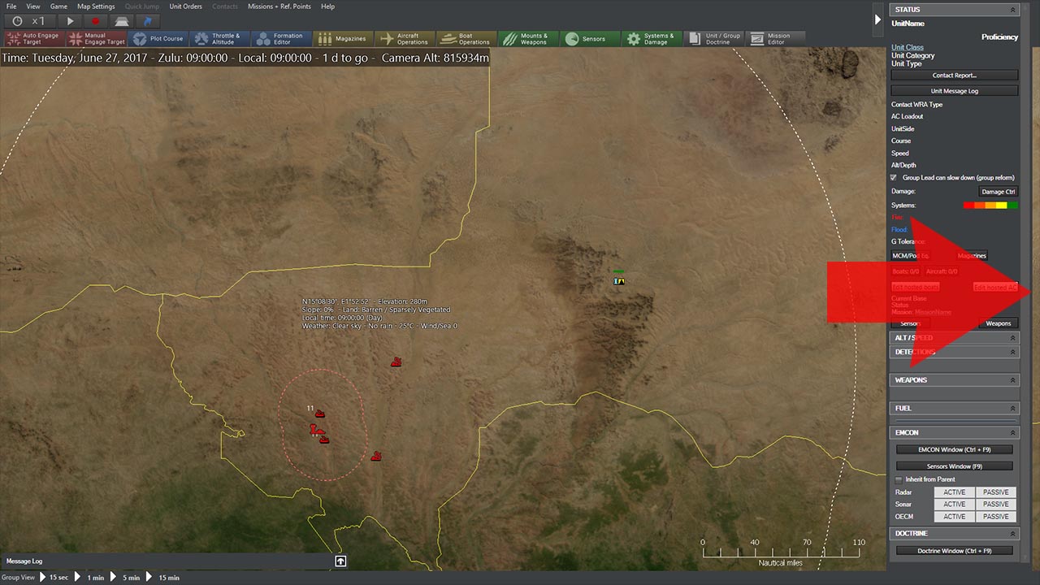Expand the DETECTIONS section chevron
Image resolution: width=1040 pixels, height=585 pixels.
[x=1012, y=353]
